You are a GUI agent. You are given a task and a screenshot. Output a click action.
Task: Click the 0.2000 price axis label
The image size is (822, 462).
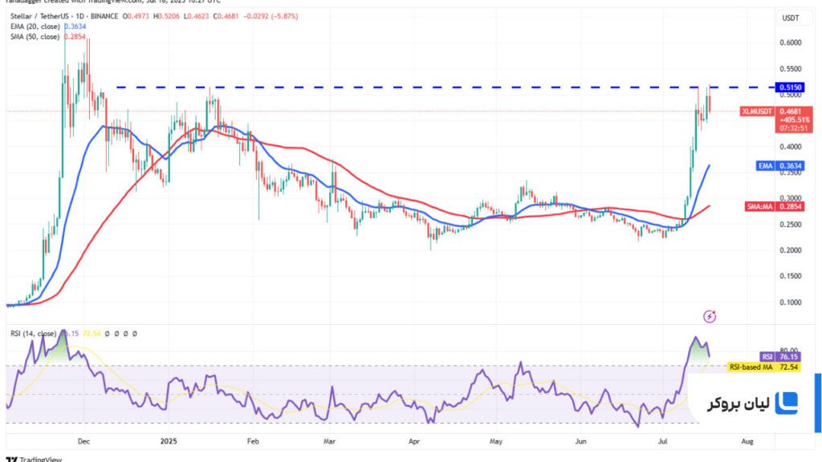[x=791, y=250]
